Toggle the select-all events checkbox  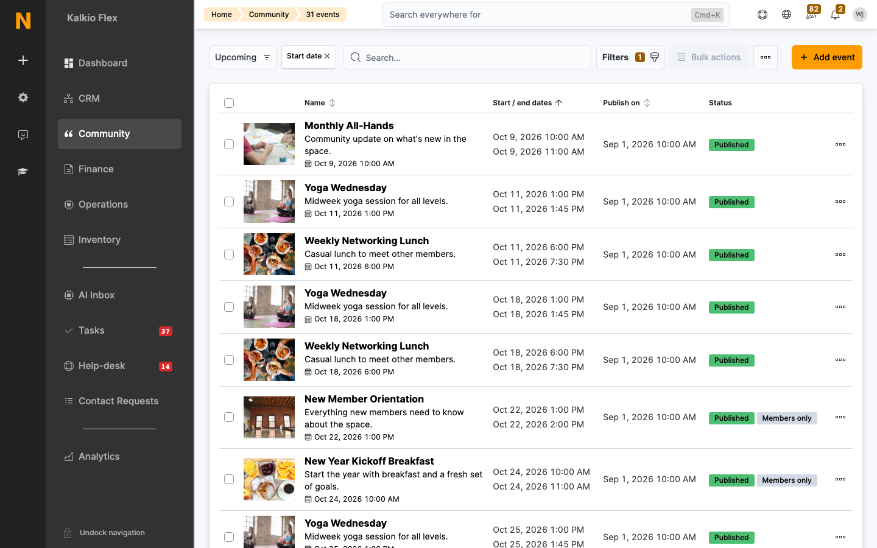coord(229,103)
